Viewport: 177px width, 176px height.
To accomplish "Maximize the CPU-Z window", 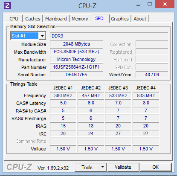I will click(150, 4).
